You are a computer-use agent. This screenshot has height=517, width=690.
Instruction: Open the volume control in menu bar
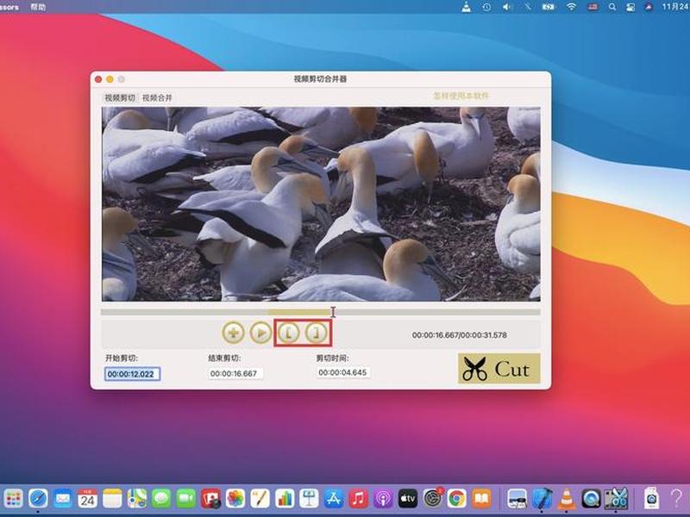click(507, 7)
